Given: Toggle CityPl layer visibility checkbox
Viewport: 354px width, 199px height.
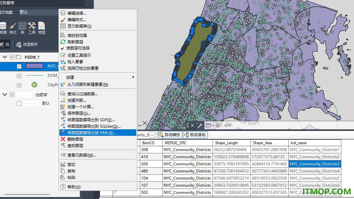Looking at the screenshot, I should pyautogui.click(x=19, y=85).
